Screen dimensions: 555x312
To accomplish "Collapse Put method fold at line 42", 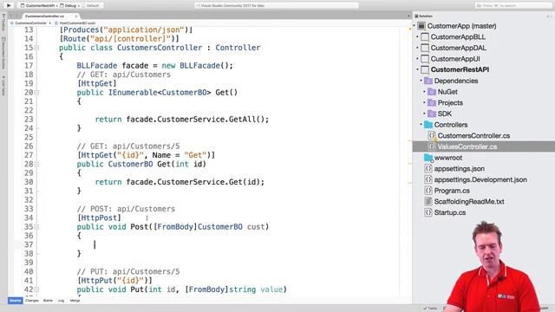I will tap(36, 289).
